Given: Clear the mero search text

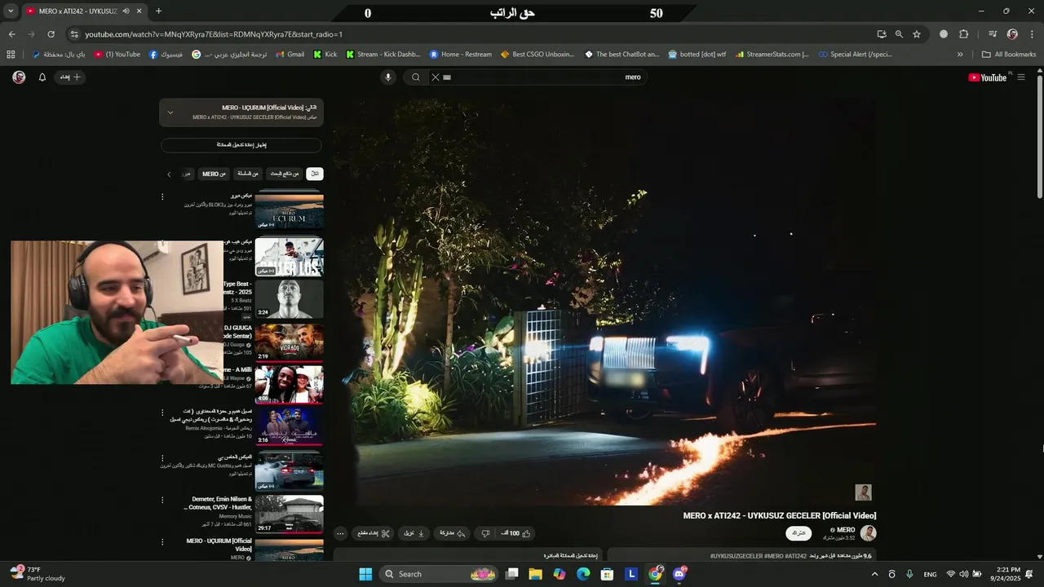Looking at the screenshot, I should [436, 77].
